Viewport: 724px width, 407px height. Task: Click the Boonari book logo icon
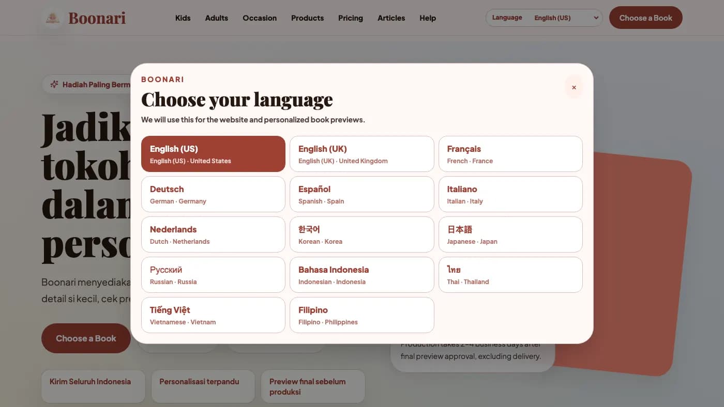click(52, 18)
